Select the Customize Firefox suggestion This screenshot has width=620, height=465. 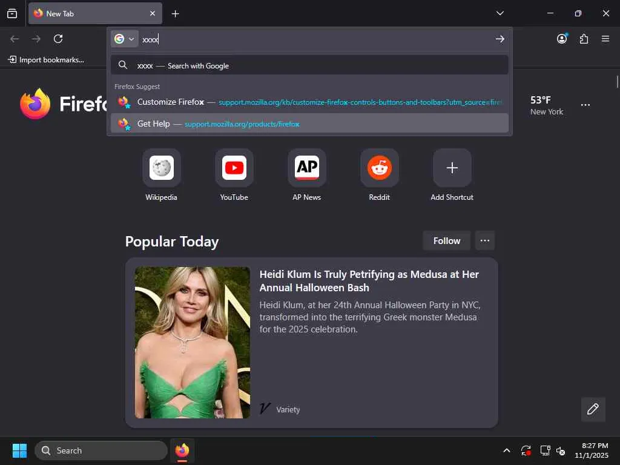(309, 102)
